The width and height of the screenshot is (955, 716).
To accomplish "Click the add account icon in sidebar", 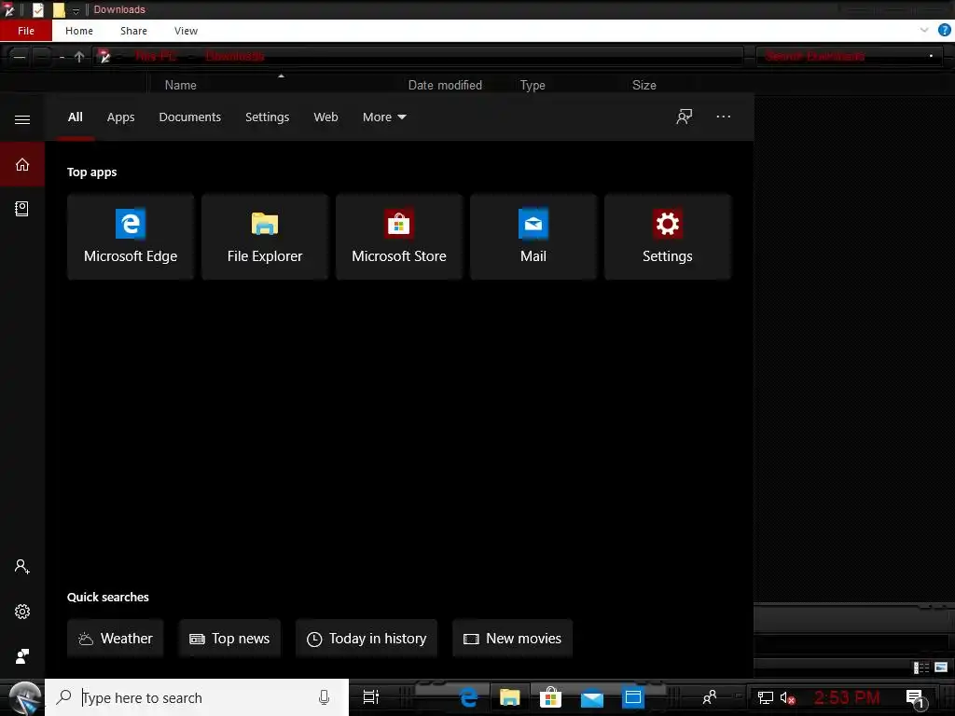I will pos(22,567).
